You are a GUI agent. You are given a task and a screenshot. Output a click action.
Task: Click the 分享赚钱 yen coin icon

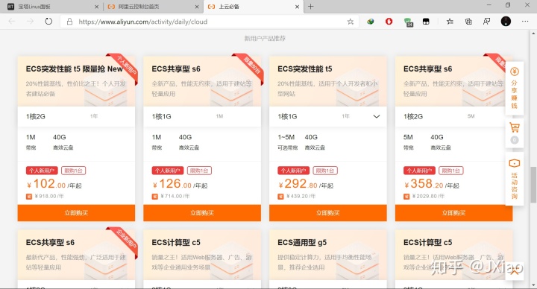click(515, 72)
